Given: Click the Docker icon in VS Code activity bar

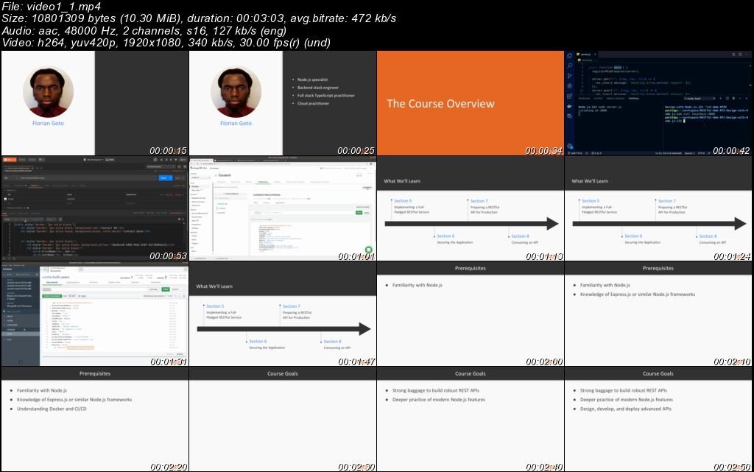Looking at the screenshot, I should click(x=568, y=103).
